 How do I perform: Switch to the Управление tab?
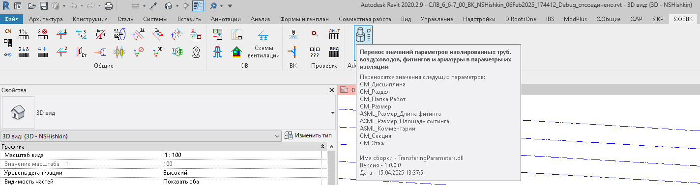(x=437, y=19)
